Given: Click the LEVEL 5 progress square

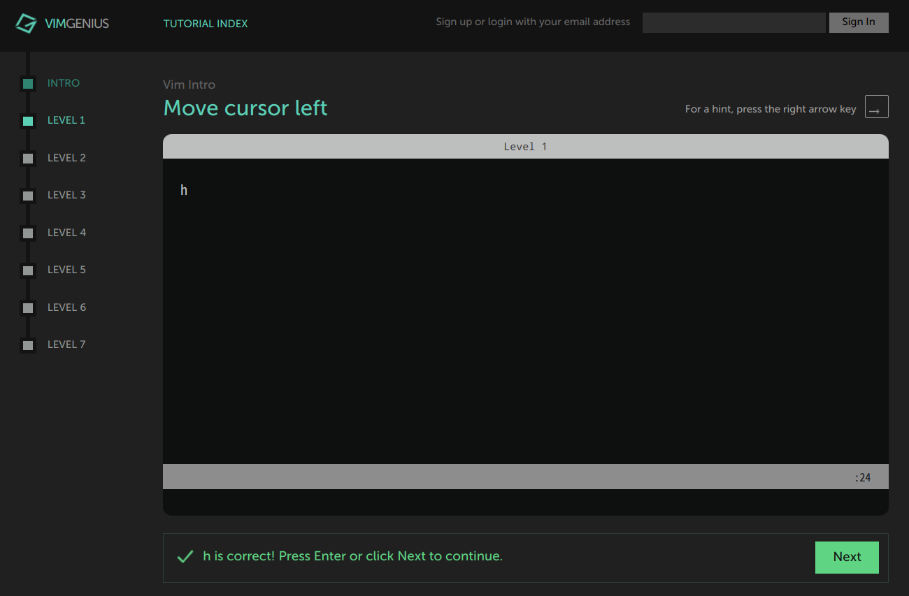Looking at the screenshot, I should tap(28, 270).
